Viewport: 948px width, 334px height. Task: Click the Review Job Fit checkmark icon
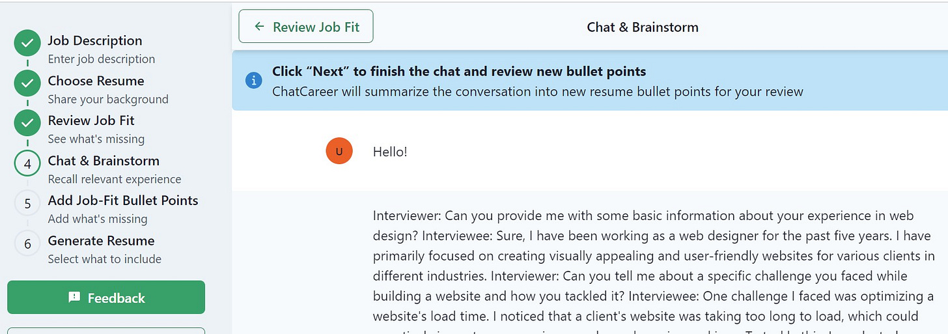pyautogui.click(x=27, y=124)
